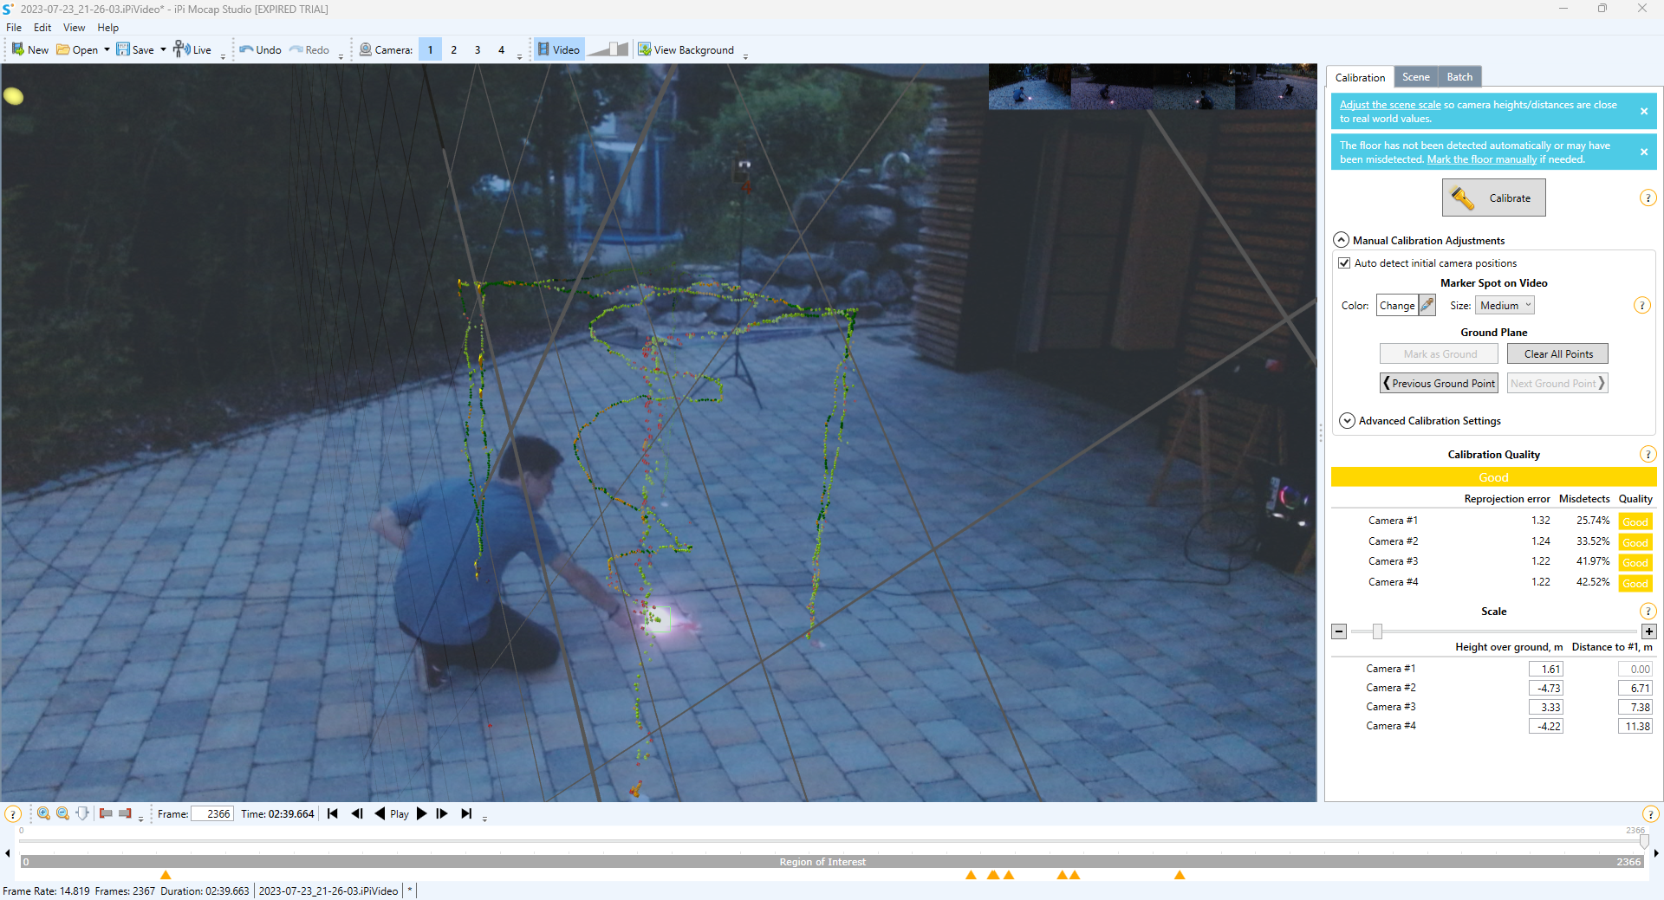Set region of interest start flag
The image size is (1664, 900).
click(x=106, y=813)
